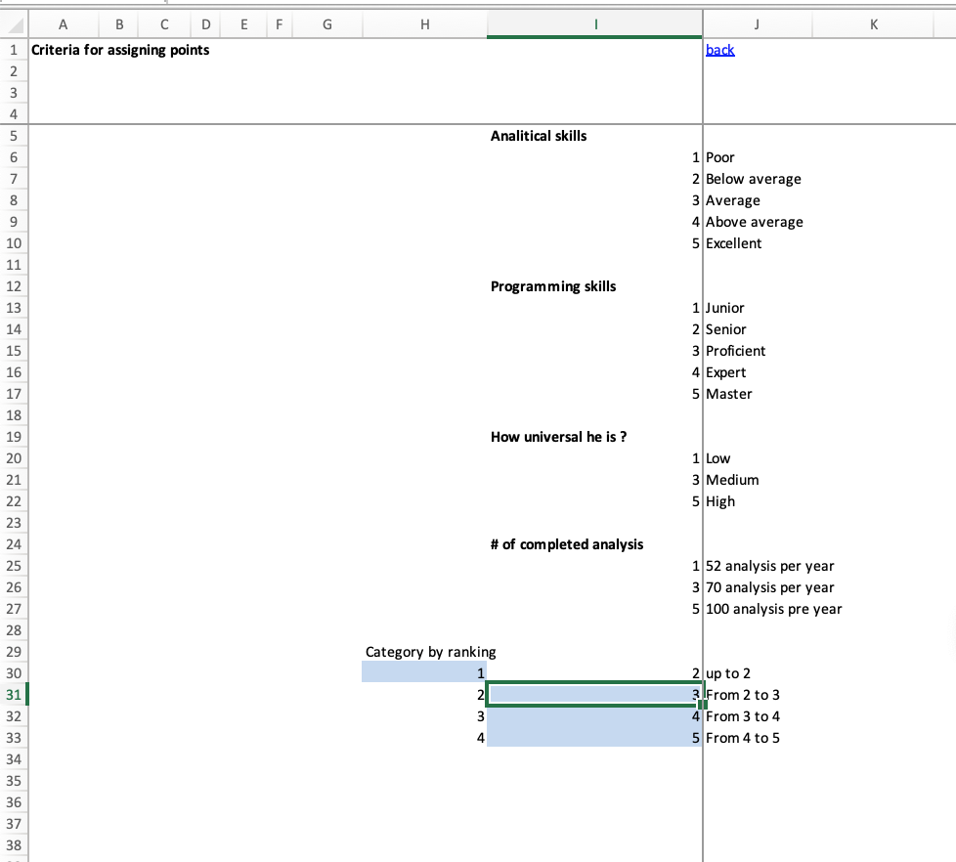Click '100 analysis pre year' cell
The height and width of the screenshot is (862, 956).
774,609
